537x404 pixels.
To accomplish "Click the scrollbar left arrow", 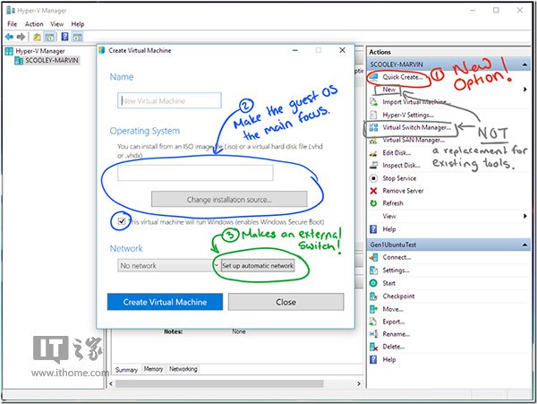I will (111, 383).
